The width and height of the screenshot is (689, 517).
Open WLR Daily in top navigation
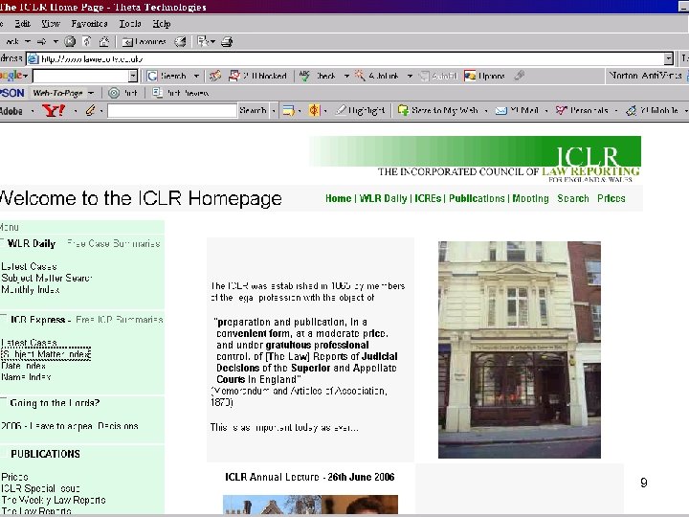click(383, 199)
